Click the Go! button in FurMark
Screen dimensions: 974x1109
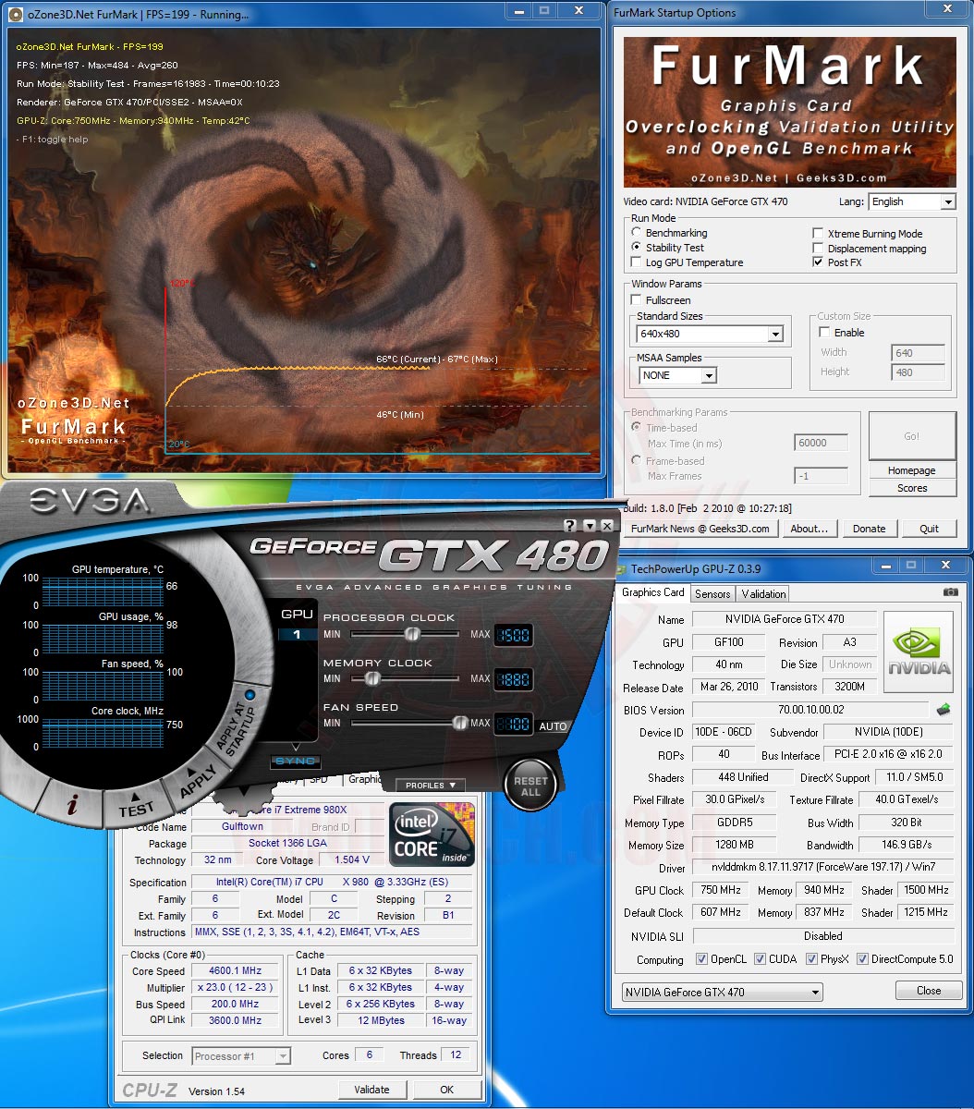(x=912, y=436)
